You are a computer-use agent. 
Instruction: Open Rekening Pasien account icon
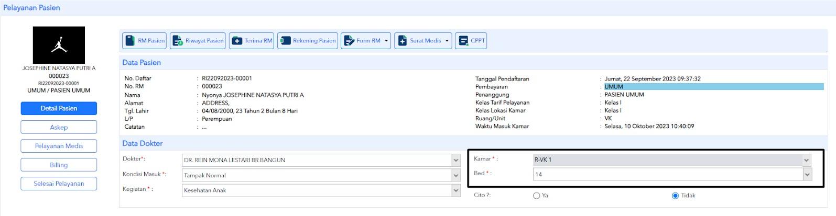click(x=286, y=41)
